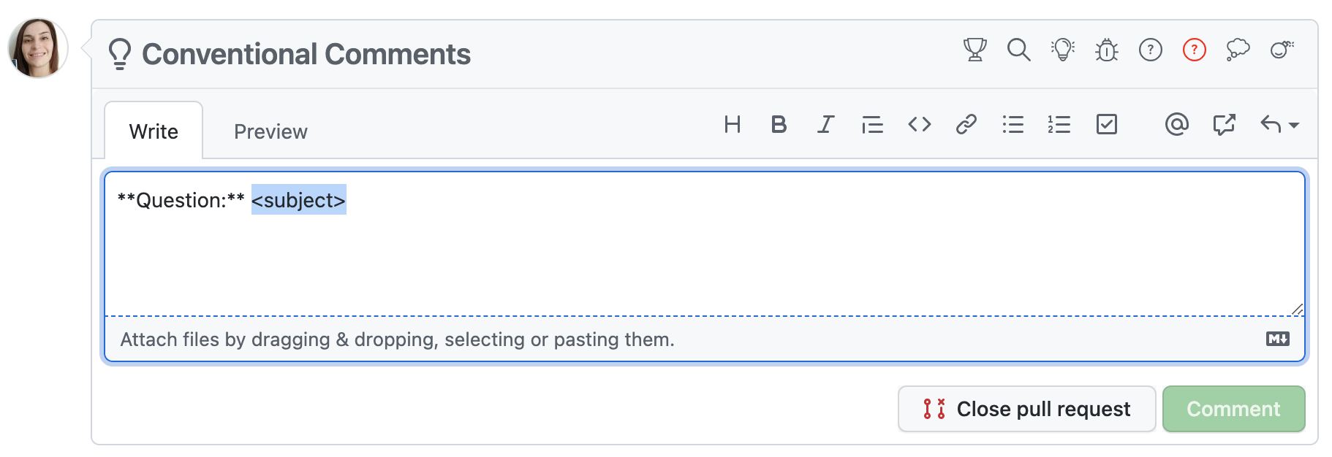1332x457 pixels.
Task: Insert a code snippet
Action: pyautogui.click(x=920, y=125)
